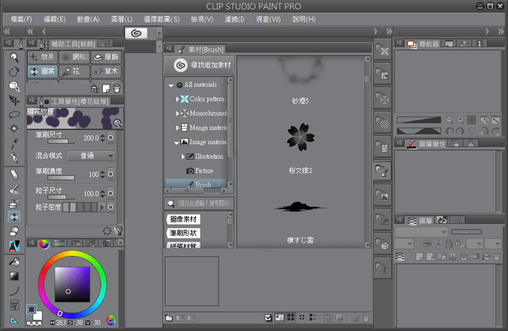Click the wrench icon in tool property panel
The width and height of the screenshot is (508, 331).
(118, 230)
